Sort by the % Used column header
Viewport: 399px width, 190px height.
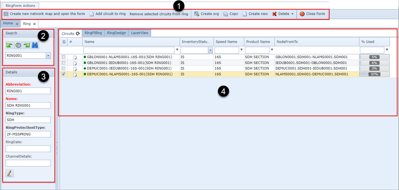point(374,42)
